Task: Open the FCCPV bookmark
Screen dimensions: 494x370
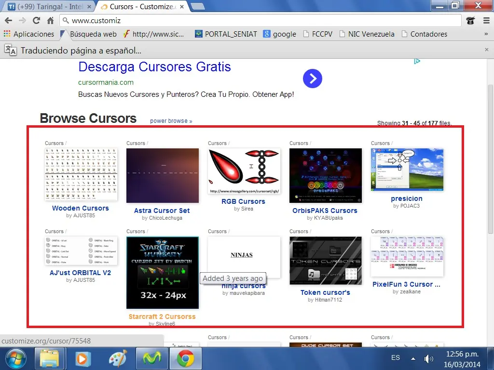Action: (317, 34)
